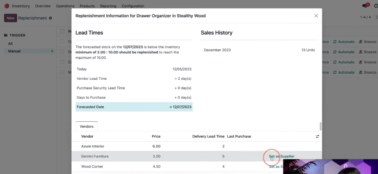This screenshot has height=174, width=378.
Task: Click Automate in the third replenishment row
Action: click(344, 62)
